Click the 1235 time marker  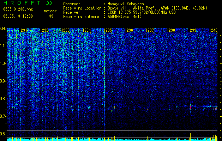108,30
